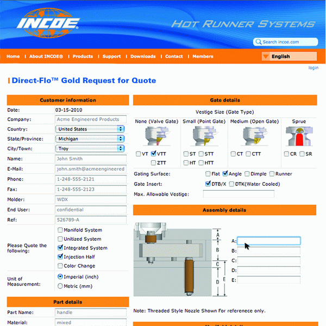
Task: Check the Dimple gating surface checkbox
Action: (x=247, y=174)
